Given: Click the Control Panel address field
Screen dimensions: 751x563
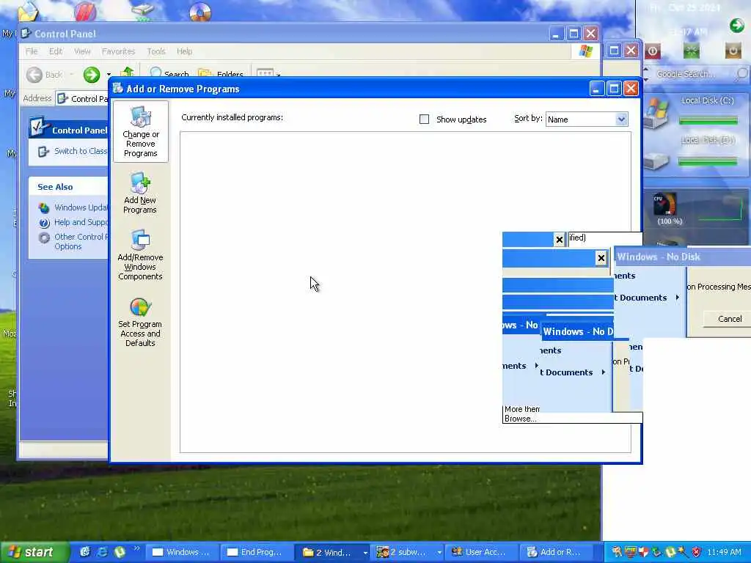Looking at the screenshot, I should tap(82, 99).
